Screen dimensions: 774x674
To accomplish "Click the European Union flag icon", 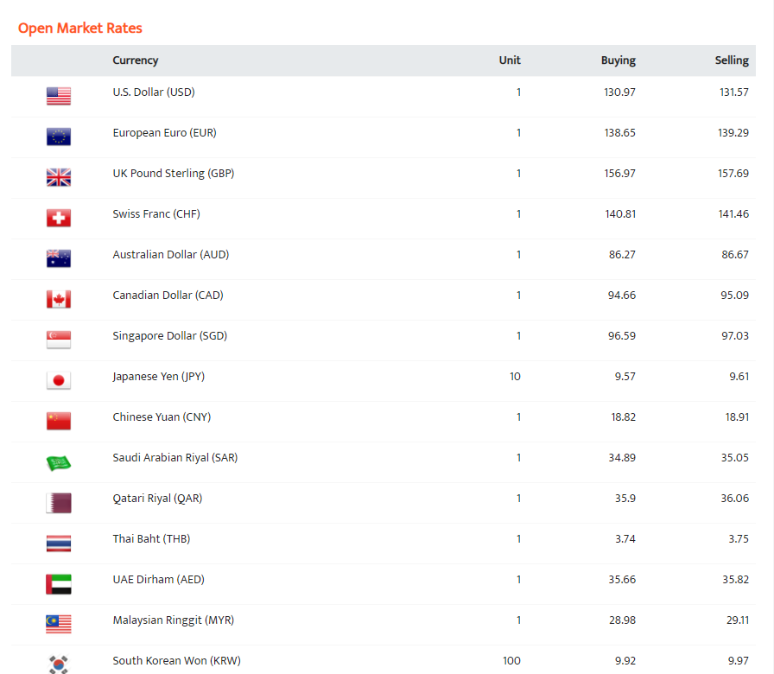I will point(59,137).
